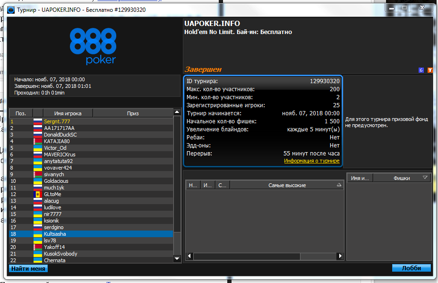Select player Goldacious row

(x=91, y=181)
